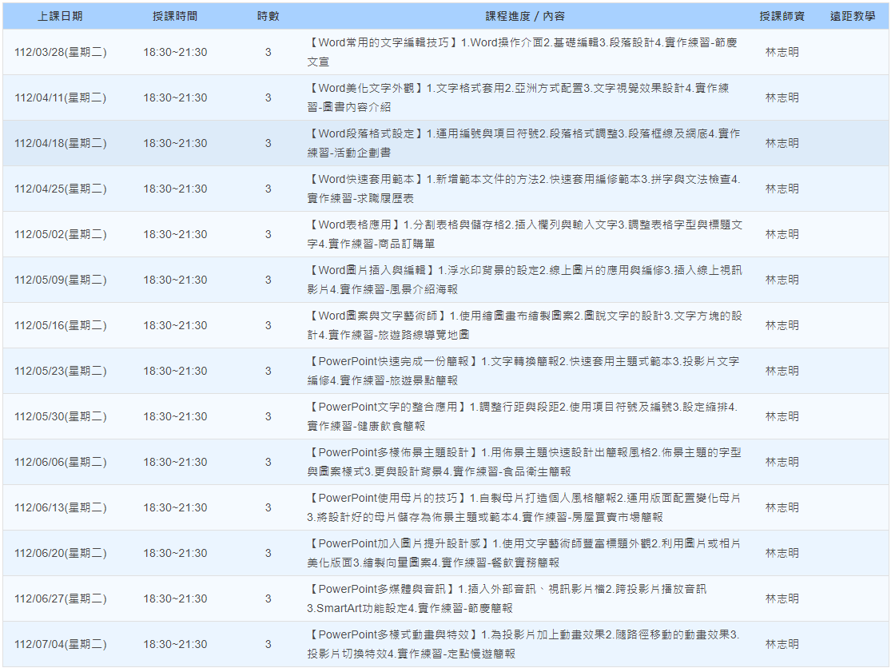The image size is (891, 668).
Task: Select the date 112/06/13(星期二)
Action: click(60, 507)
